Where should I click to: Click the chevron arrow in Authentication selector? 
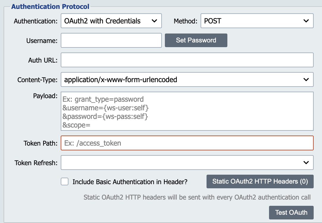pyautogui.click(x=154, y=21)
